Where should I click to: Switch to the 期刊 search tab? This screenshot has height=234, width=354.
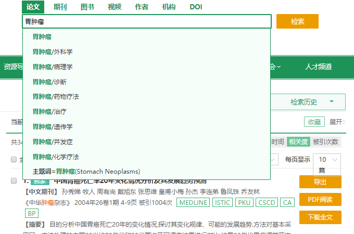click(60, 7)
